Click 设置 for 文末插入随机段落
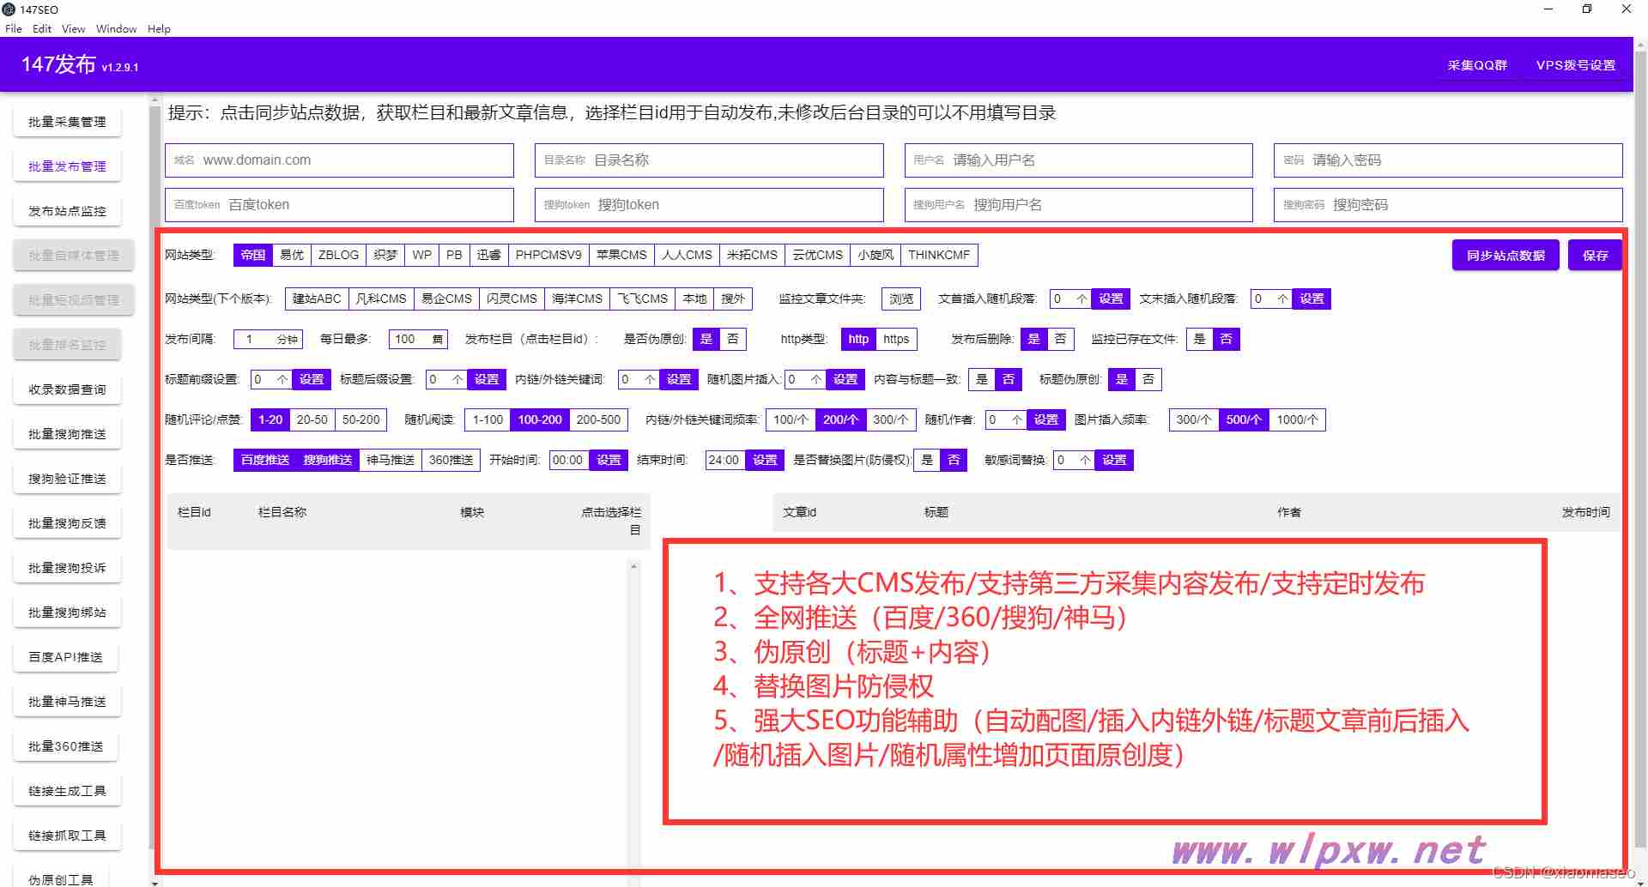Screen dimensions: 1648x887 1312,299
